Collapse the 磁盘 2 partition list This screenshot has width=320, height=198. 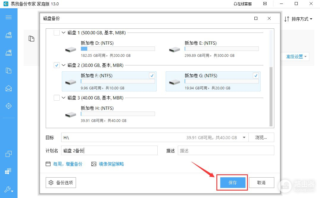coord(63,65)
